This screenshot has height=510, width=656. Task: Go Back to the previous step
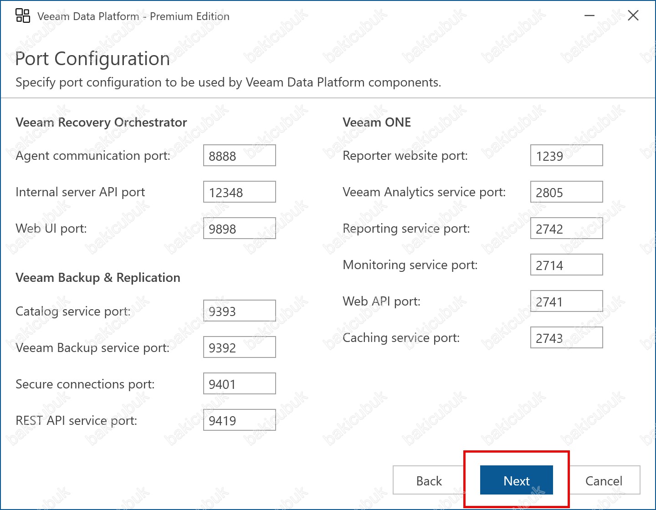click(429, 480)
